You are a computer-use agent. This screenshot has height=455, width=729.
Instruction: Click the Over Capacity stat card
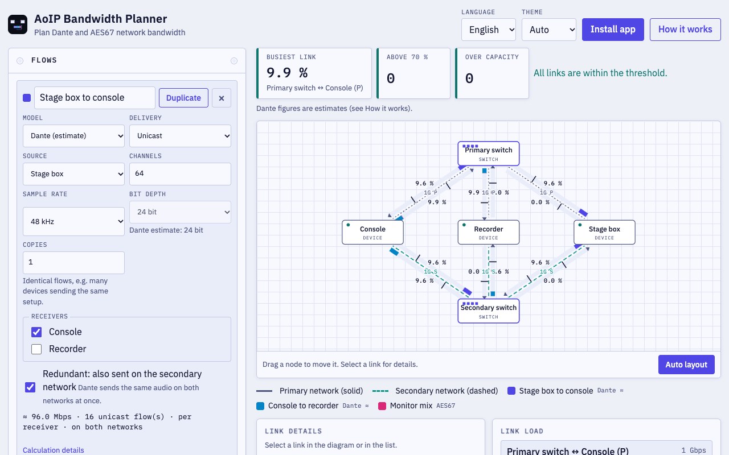492,73
